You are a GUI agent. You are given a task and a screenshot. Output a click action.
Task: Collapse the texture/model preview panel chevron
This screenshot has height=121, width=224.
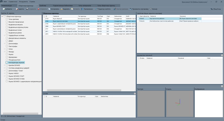(x=222, y=86)
